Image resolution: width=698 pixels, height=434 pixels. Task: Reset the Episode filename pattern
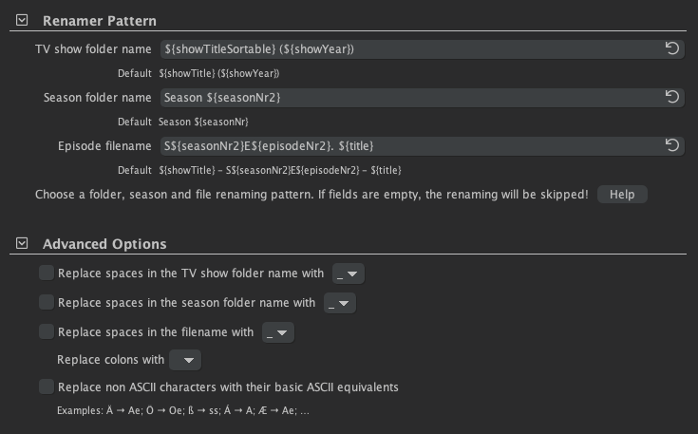(672, 145)
